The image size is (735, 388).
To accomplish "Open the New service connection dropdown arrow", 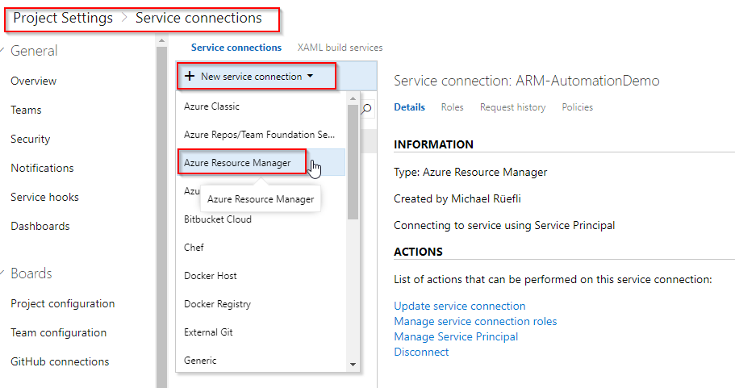I will click(x=310, y=76).
